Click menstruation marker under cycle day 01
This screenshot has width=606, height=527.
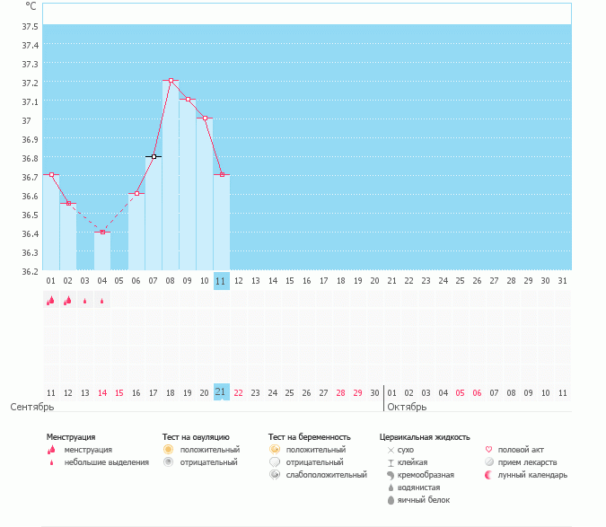(x=51, y=302)
